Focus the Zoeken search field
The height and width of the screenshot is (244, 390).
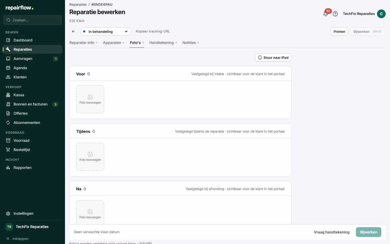pos(32,20)
